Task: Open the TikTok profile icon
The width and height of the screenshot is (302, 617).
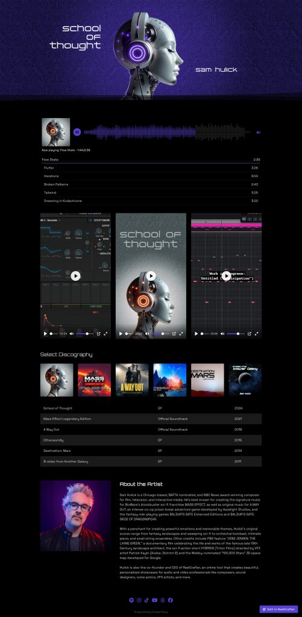Action: coord(146,600)
